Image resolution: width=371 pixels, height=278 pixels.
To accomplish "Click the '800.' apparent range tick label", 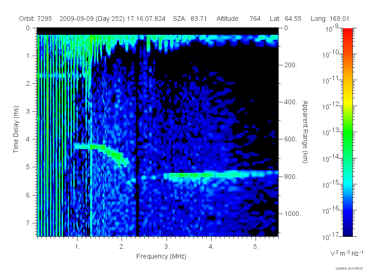I will coord(291,177).
